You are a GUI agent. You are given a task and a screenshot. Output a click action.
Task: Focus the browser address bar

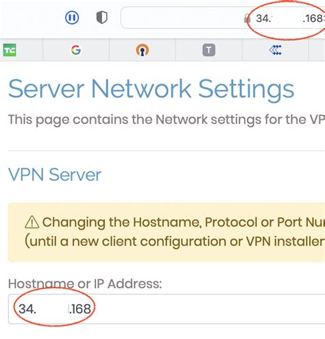pyautogui.click(x=223, y=18)
